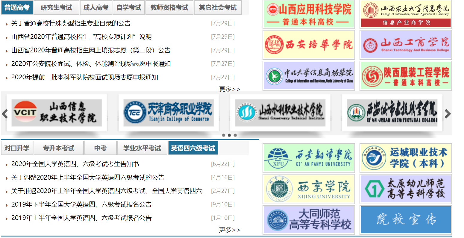Open the 西安培华学院 banner
This screenshot has height=238, width=464.
tap(309, 45)
